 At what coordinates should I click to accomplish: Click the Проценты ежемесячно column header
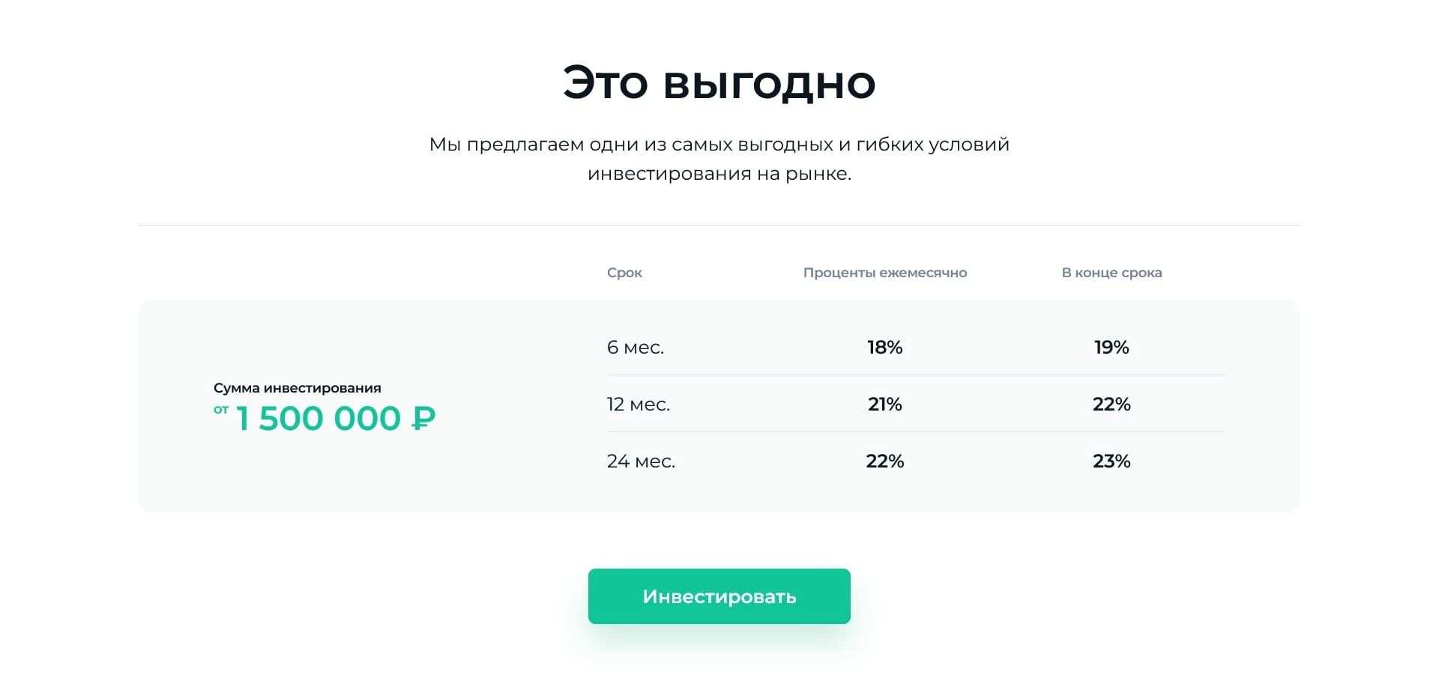[885, 273]
